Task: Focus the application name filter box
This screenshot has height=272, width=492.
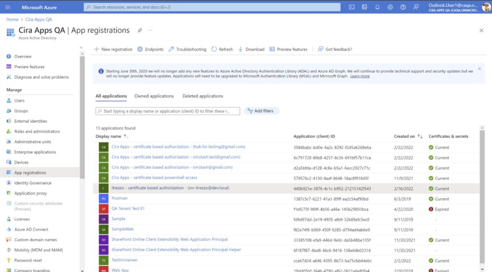Action: (x=168, y=111)
